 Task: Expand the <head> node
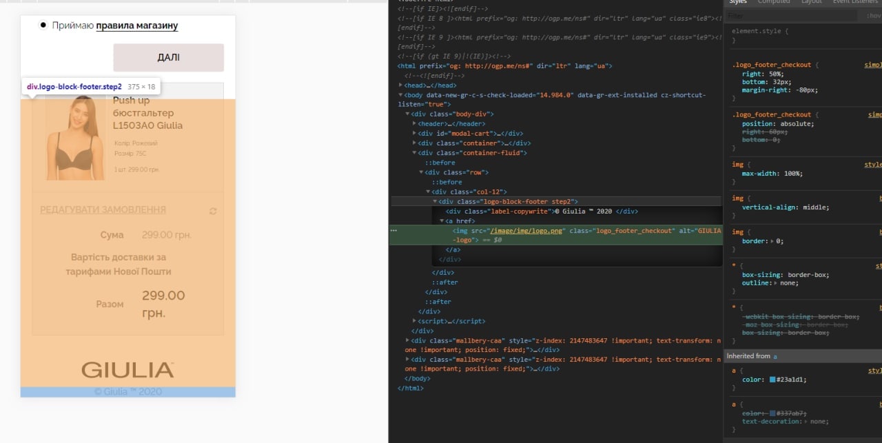click(x=401, y=85)
